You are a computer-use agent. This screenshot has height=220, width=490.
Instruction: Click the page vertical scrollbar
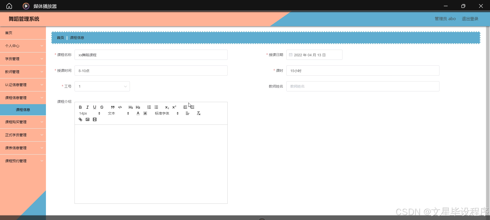[488, 121]
